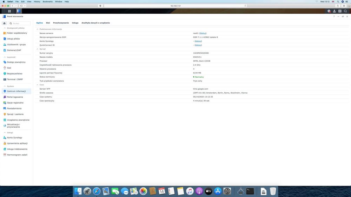Collapse the Czas section
This screenshot has width=351, height=197.
[x=38, y=85]
